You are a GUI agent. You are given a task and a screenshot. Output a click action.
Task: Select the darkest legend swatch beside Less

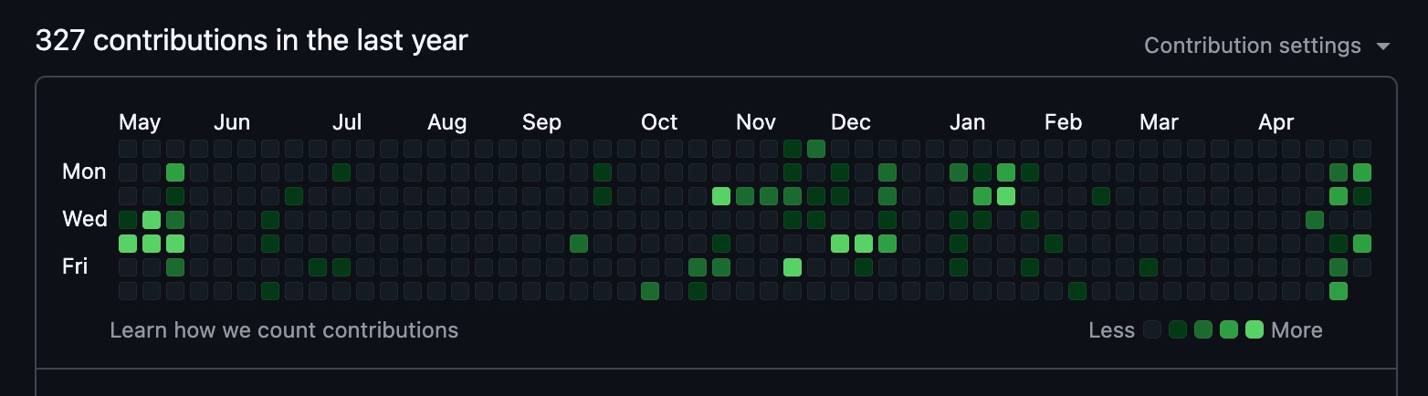(x=1152, y=330)
